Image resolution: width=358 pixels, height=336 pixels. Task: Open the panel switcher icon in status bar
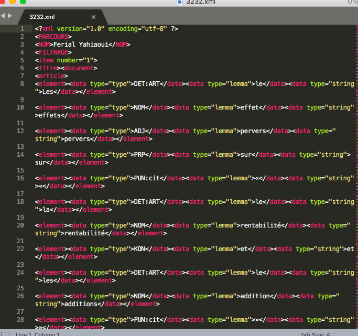5,334
